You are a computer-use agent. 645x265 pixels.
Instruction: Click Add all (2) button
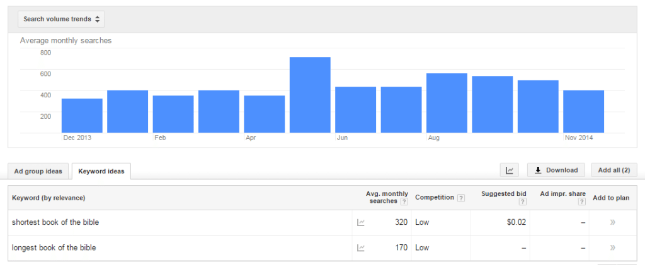pyautogui.click(x=614, y=170)
